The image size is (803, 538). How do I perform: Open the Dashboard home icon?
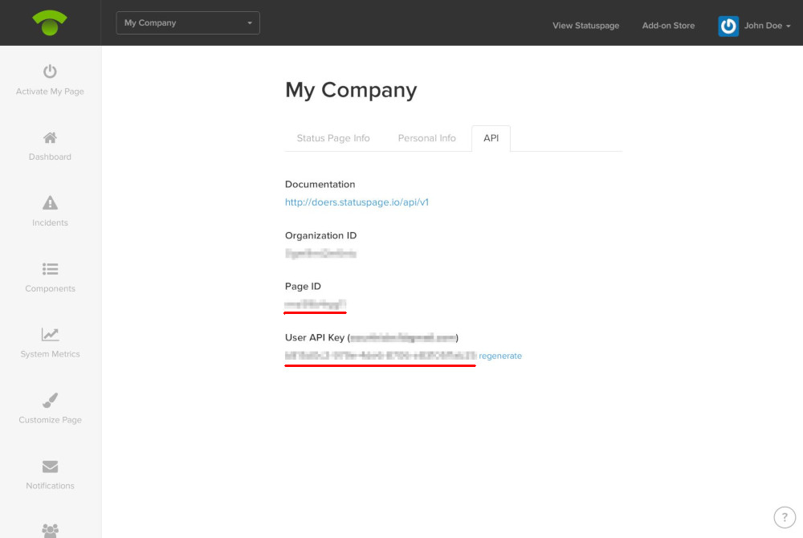point(50,137)
